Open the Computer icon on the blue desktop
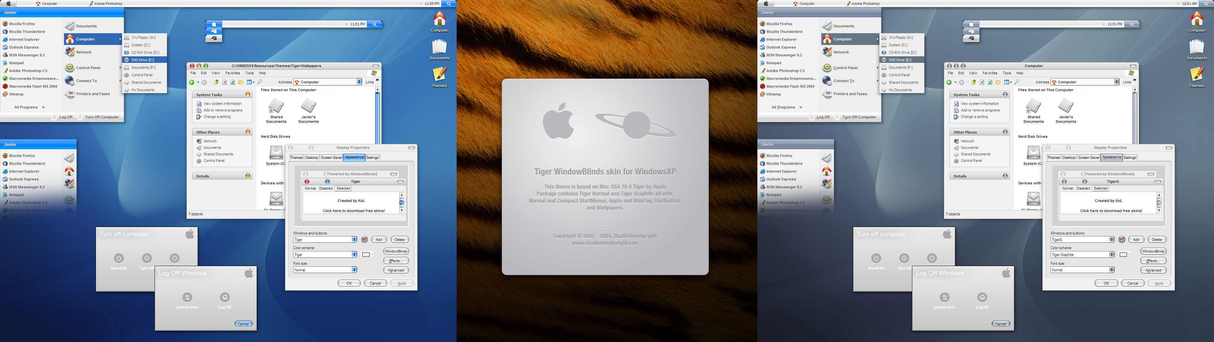The width and height of the screenshot is (1214, 342). tap(439, 19)
